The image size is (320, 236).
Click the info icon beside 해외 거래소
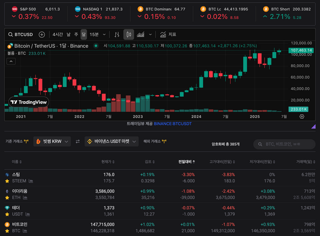164,141
